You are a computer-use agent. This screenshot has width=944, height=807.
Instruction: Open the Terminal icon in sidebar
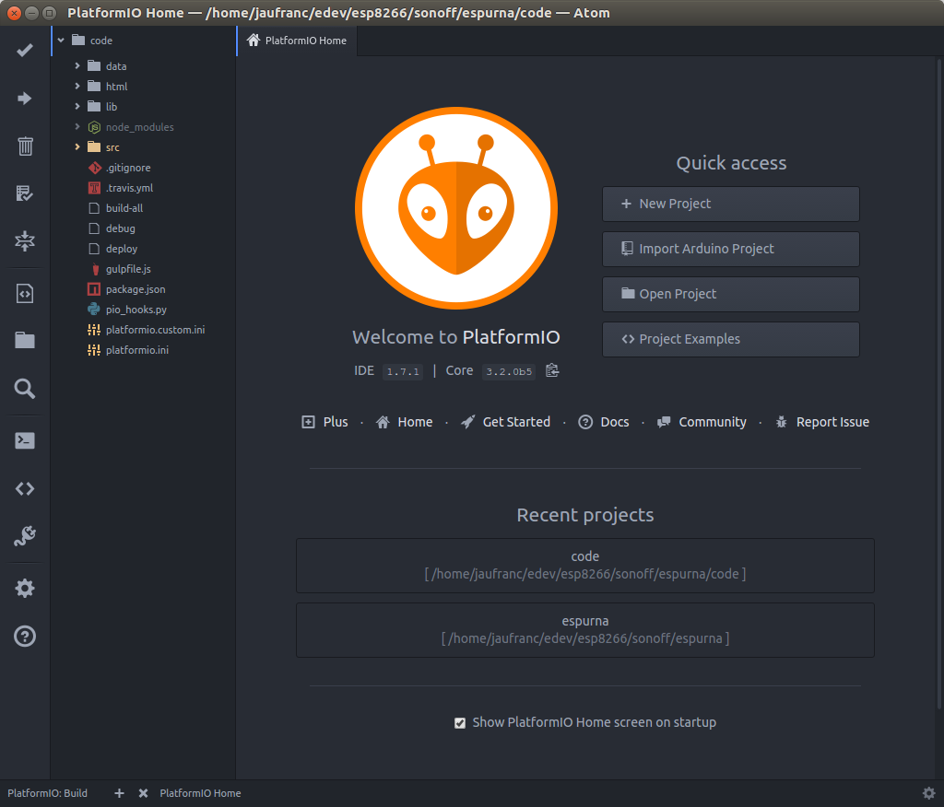[x=25, y=440]
